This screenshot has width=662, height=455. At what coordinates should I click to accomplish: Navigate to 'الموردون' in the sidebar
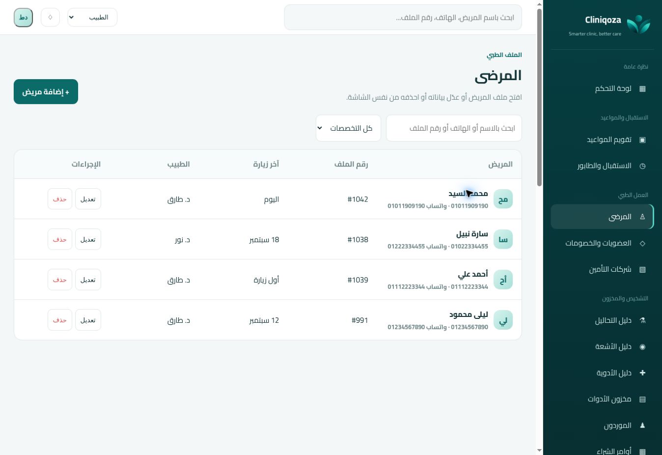(x=602, y=425)
